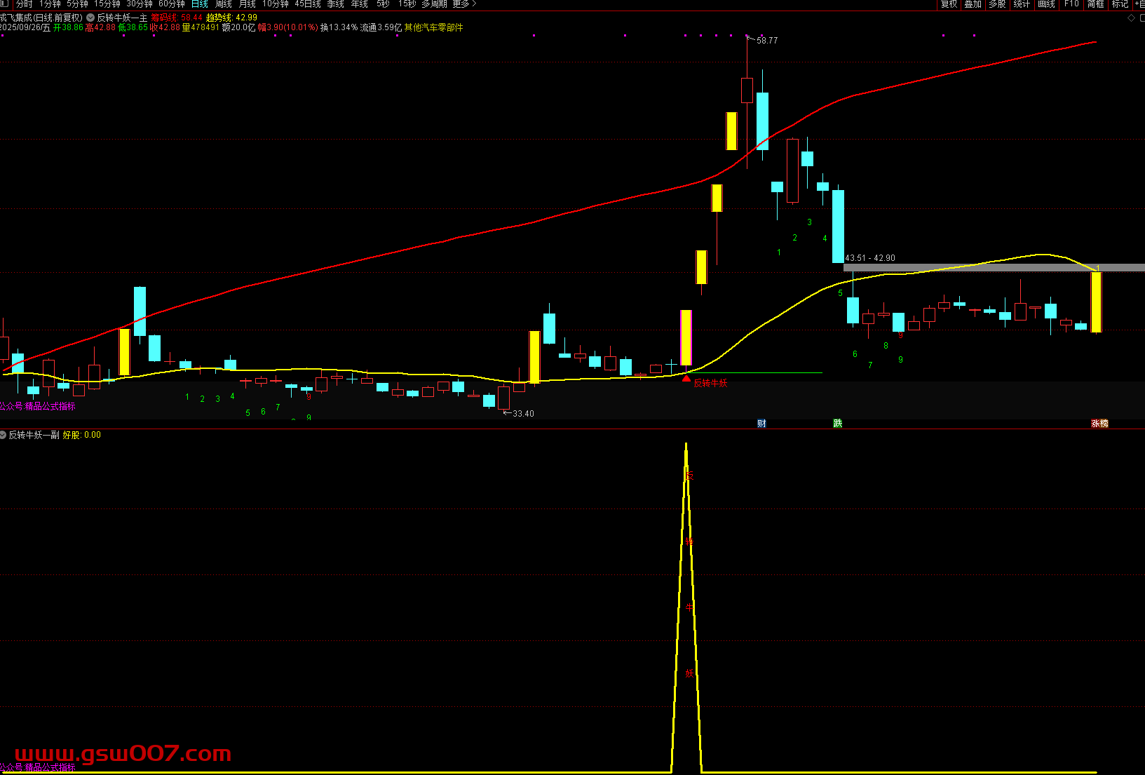Click the +自 add-to-watchlist button

(1139, 4)
